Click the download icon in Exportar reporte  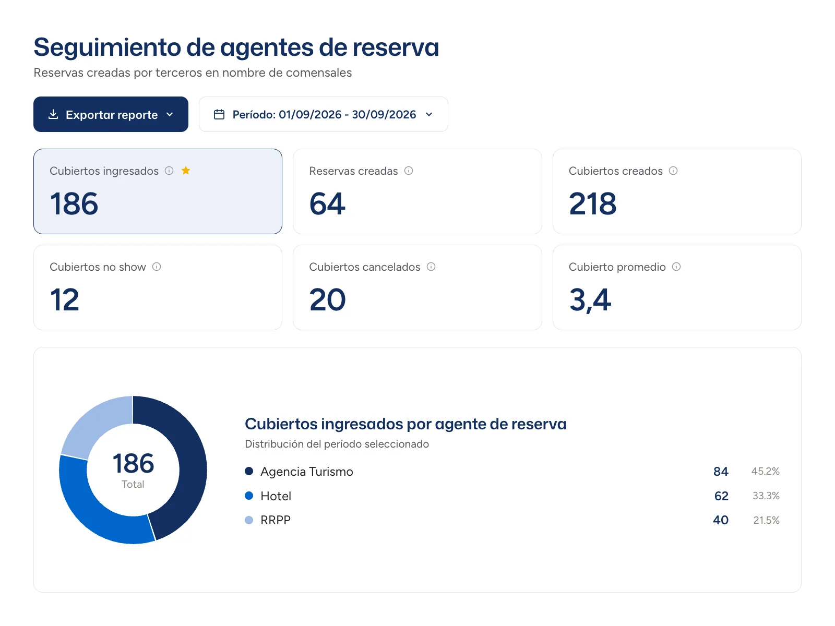(x=53, y=114)
